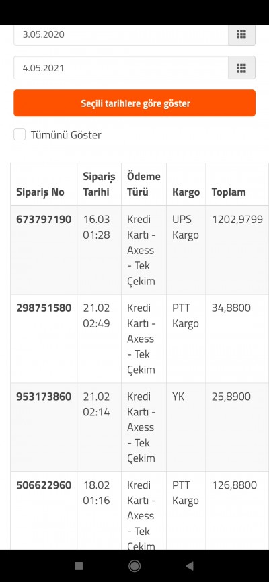269x582 pixels.
Task: Select the Kargo column header
Action: click(186, 192)
